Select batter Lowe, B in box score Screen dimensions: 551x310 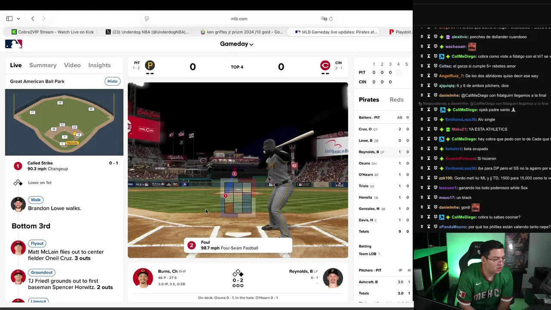click(365, 140)
